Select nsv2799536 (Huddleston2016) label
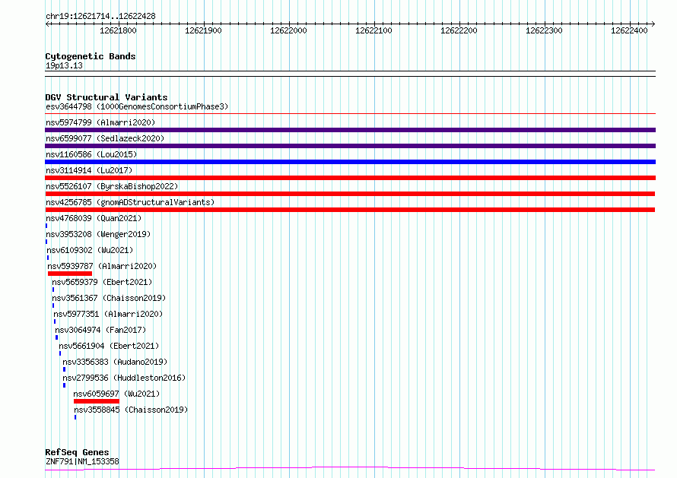 (x=124, y=378)
